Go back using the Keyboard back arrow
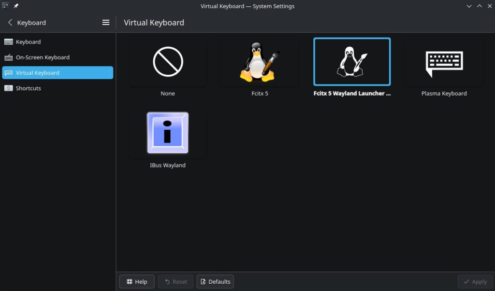Image resolution: width=495 pixels, height=291 pixels. 11,23
